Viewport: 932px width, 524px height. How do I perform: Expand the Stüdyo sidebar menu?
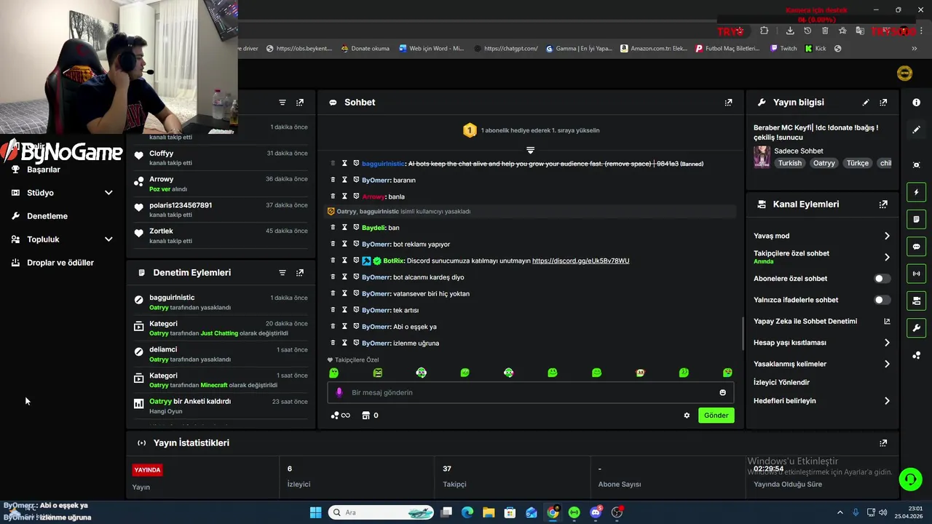[108, 193]
